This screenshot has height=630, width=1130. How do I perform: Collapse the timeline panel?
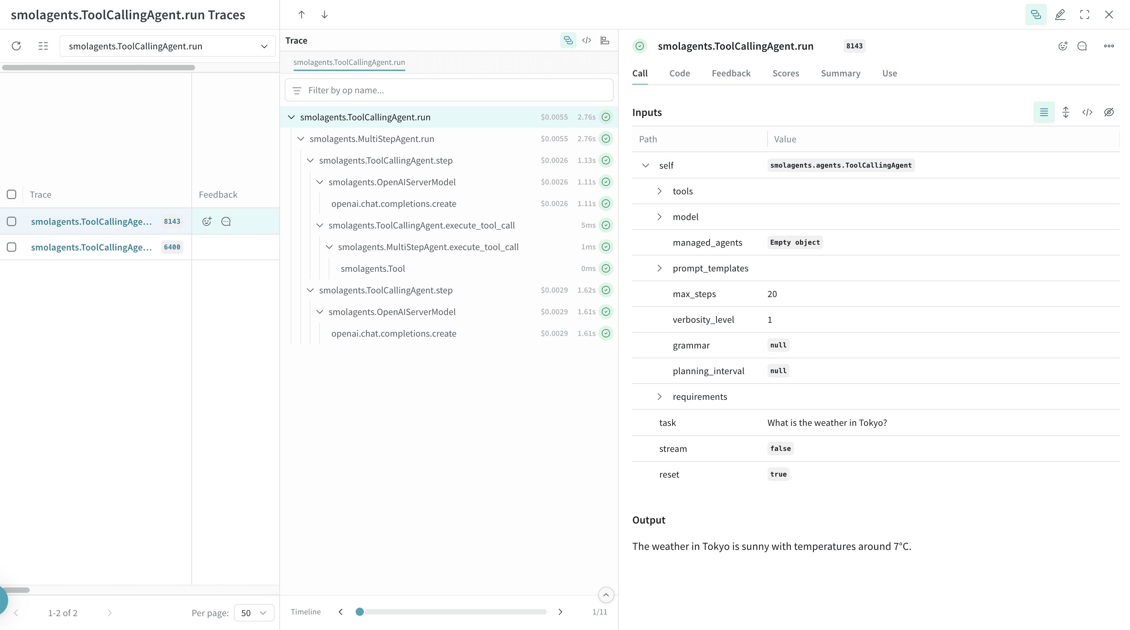click(606, 595)
